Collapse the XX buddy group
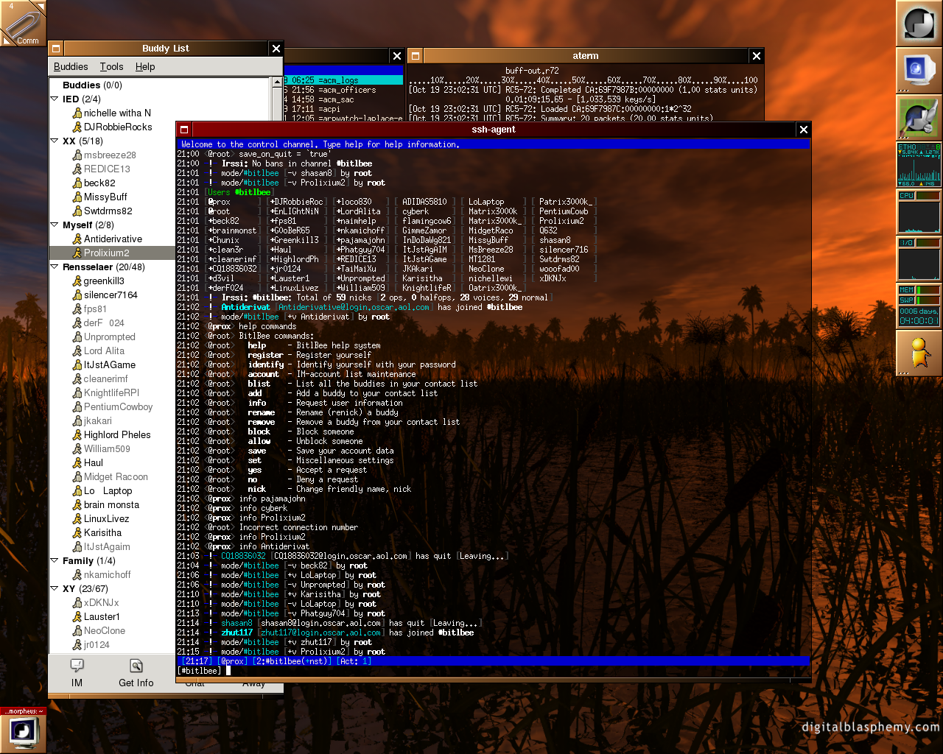This screenshot has height=754, width=943. pyautogui.click(x=54, y=141)
